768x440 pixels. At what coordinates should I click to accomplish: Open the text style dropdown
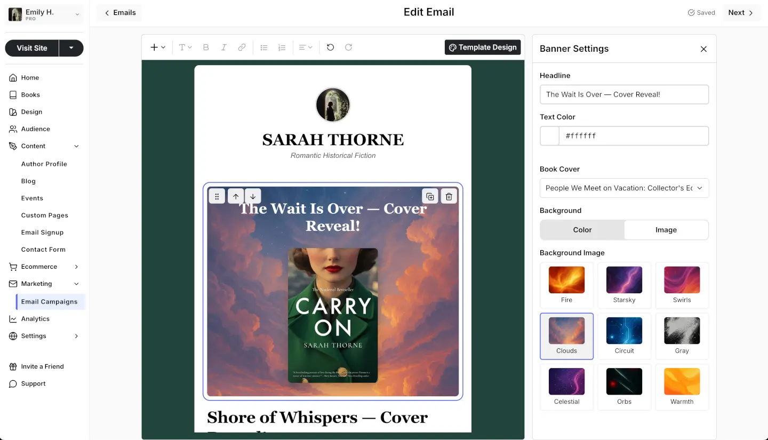pyautogui.click(x=185, y=47)
